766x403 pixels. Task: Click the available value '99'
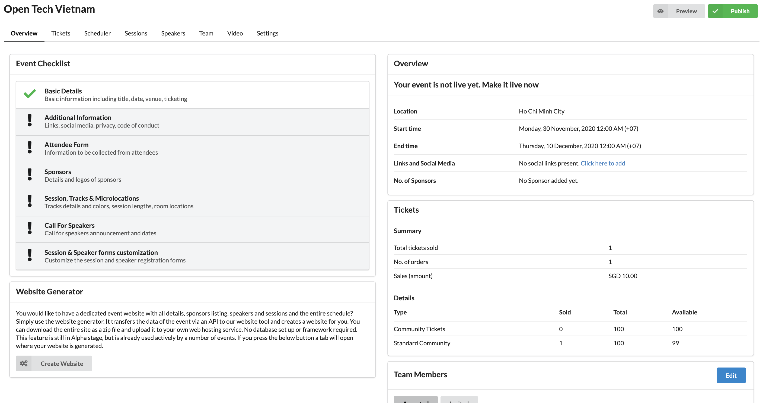coord(675,343)
